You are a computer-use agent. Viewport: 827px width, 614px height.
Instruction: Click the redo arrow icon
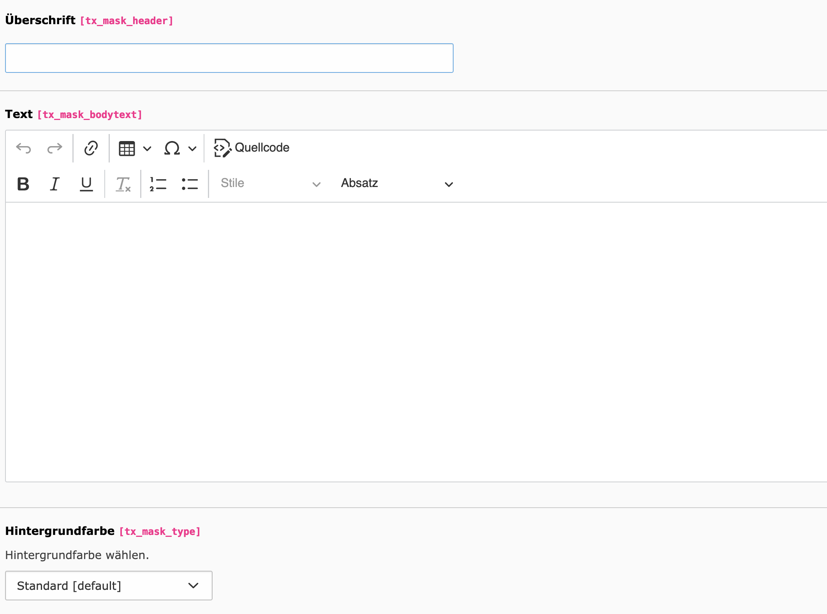coord(55,148)
